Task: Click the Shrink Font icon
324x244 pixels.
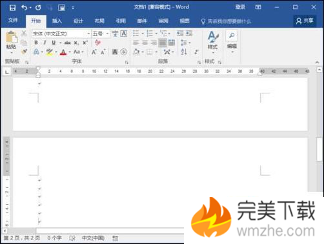Action: [103, 52]
